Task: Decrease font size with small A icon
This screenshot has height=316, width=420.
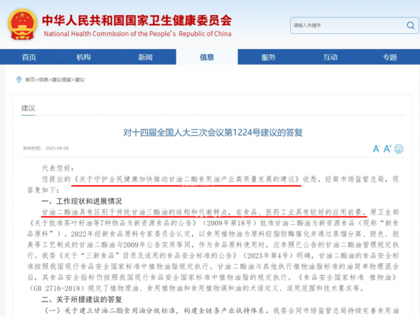Action: [x=376, y=149]
